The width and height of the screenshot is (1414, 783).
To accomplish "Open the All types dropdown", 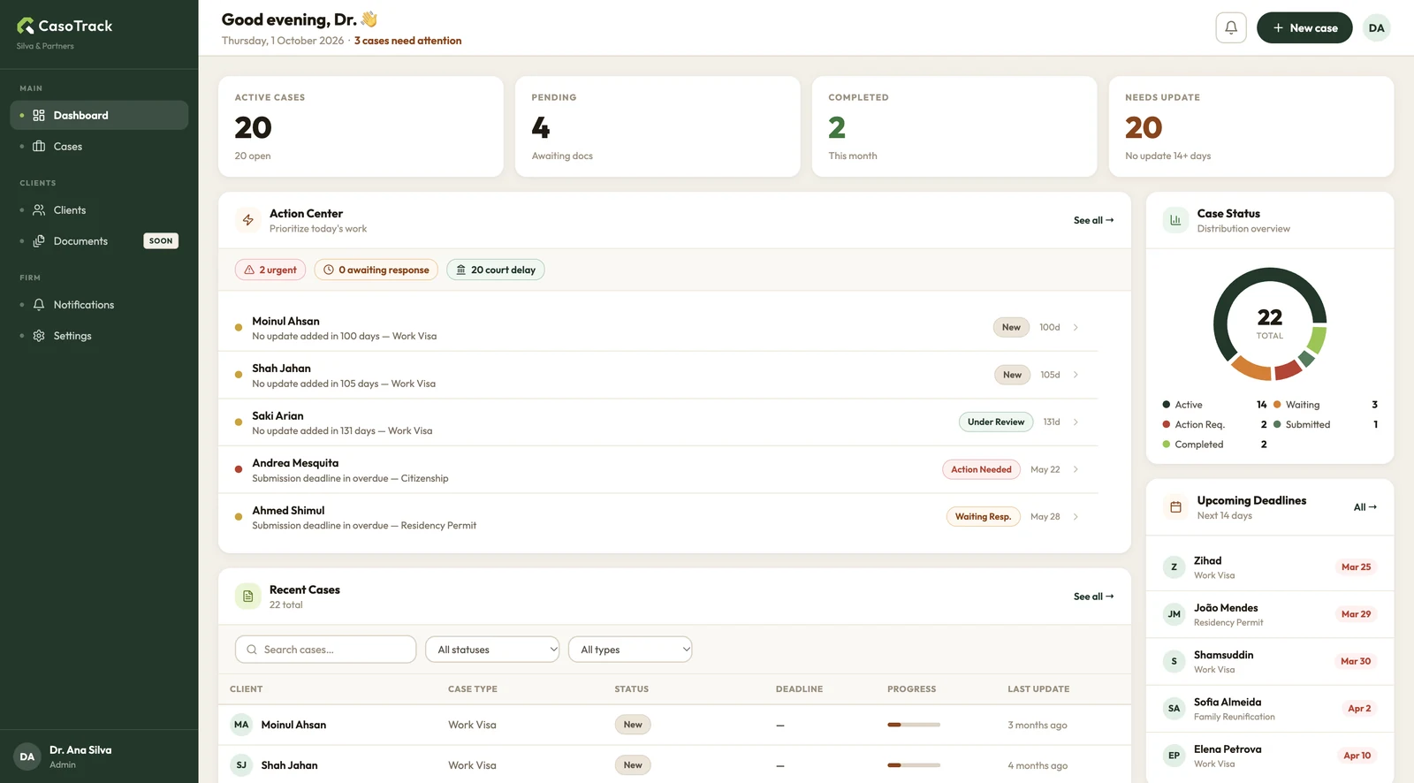I will (630, 650).
